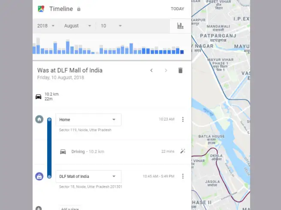Open the Home place dropdown
Viewport: 281px width, 210px height.
88,120
